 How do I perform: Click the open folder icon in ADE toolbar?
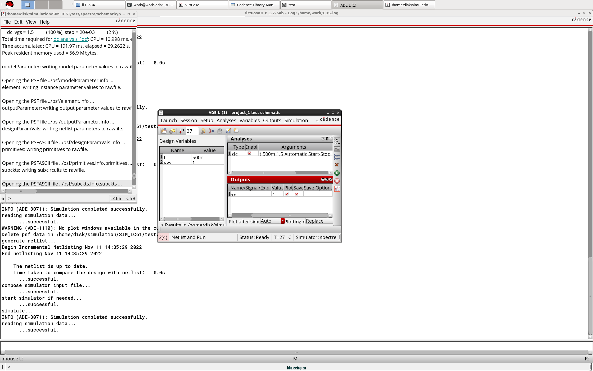[x=236, y=131]
